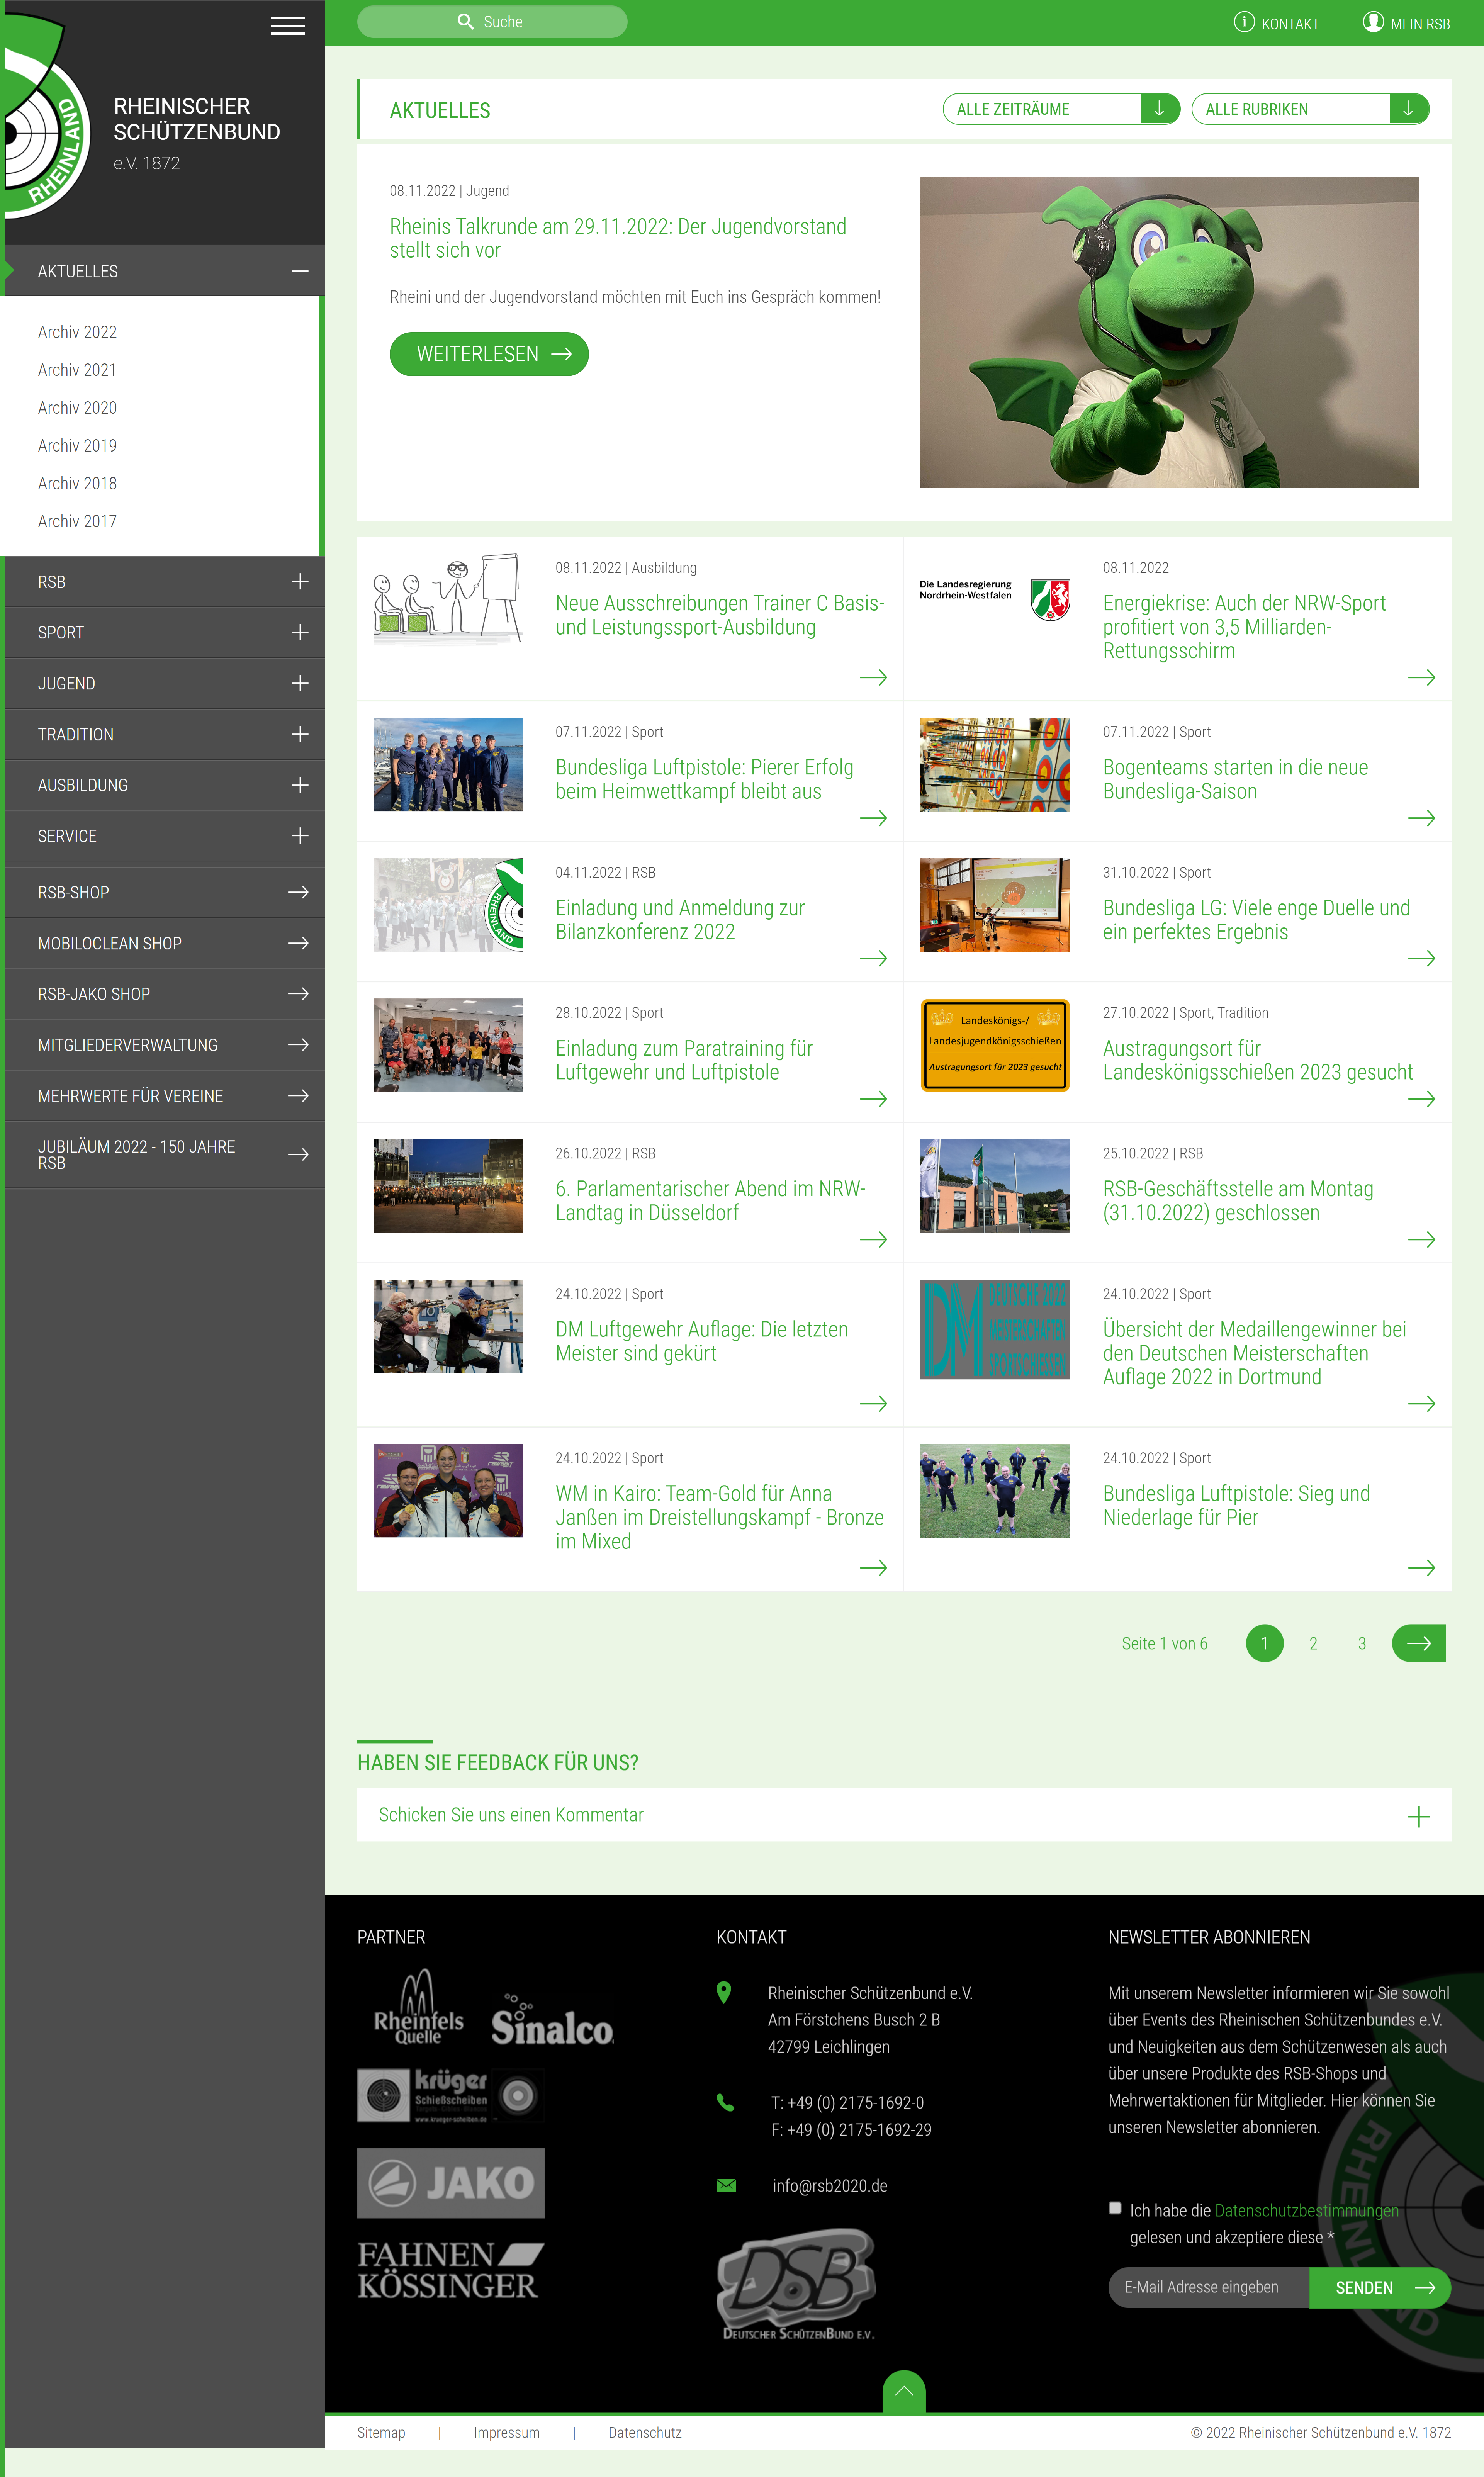Open the Sitemap footer link
Viewport: 1484px width, 2477px height.
tap(381, 2433)
